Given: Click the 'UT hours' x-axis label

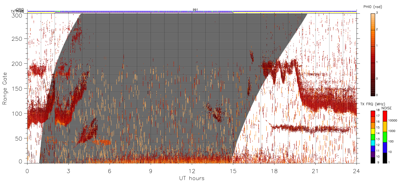Looking at the screenshot, I should click(x=192, y=178).
